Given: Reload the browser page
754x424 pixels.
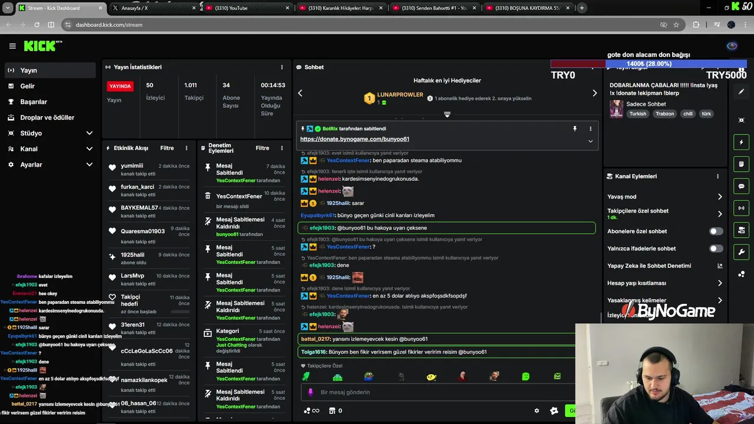Looking at the screenshot, I should click(37, 25).
